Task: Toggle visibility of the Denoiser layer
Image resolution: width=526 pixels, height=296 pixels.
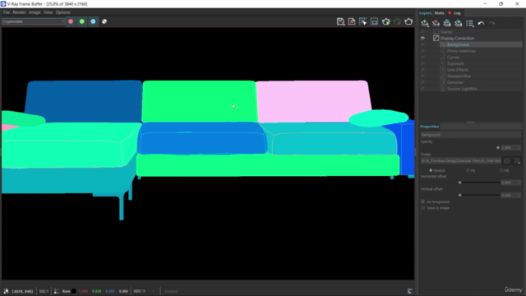Action: tap(422, 82)
